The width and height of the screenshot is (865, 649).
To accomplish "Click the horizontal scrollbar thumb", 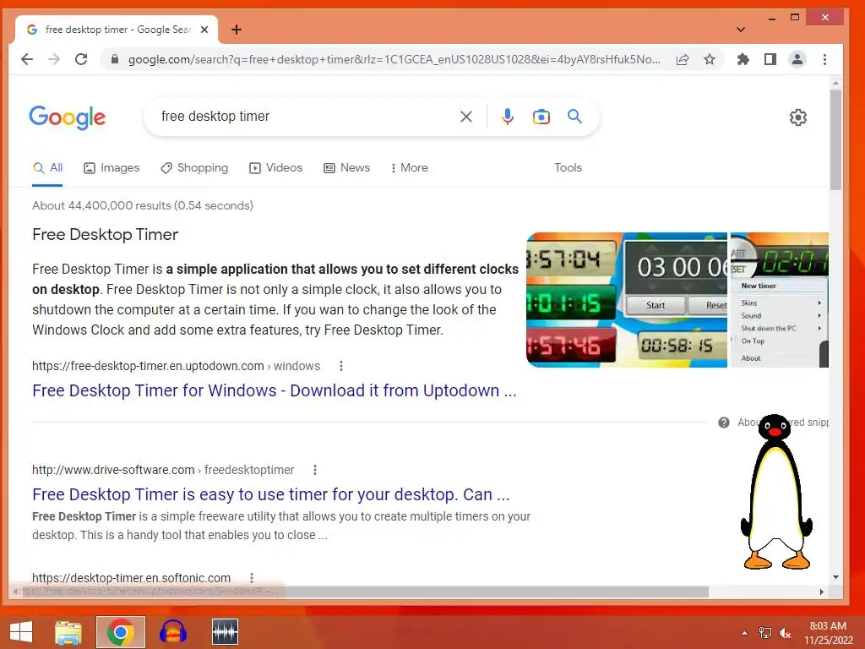I will 364,592.
